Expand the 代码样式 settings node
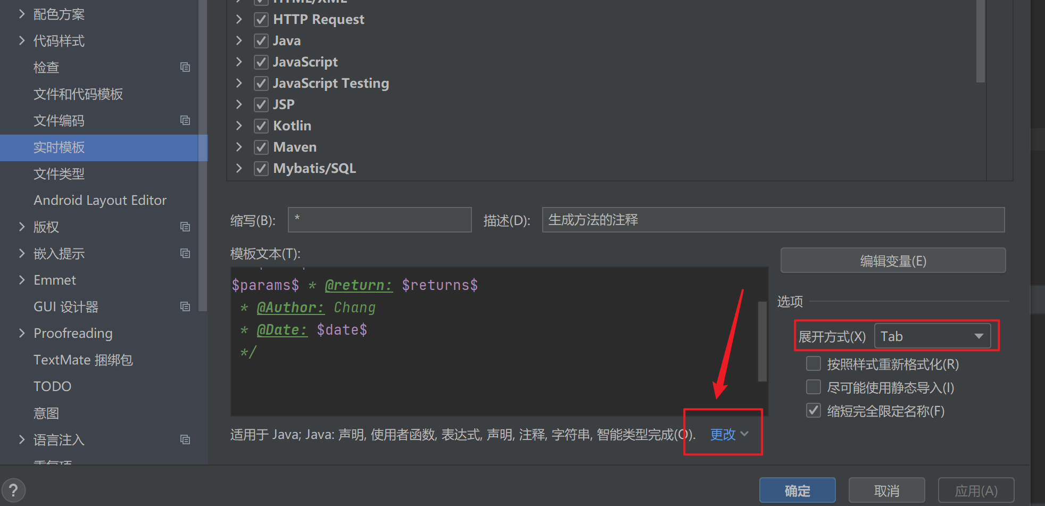Image resolution: width=1045 pixels, height=506 pixels. tap(22, 40)
